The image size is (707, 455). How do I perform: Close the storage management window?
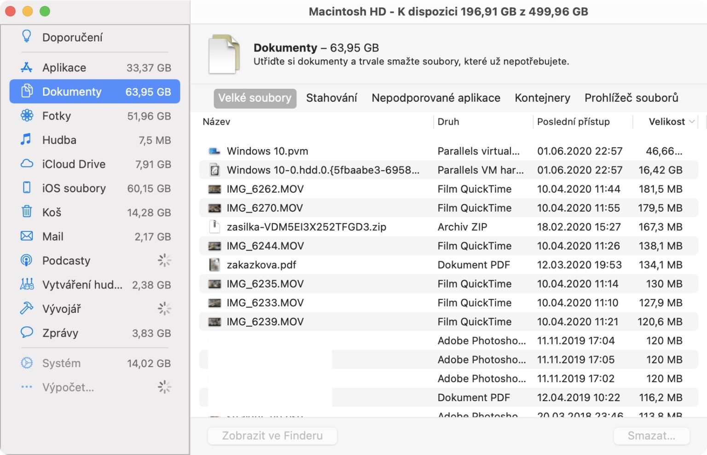[x=10, y=11]
